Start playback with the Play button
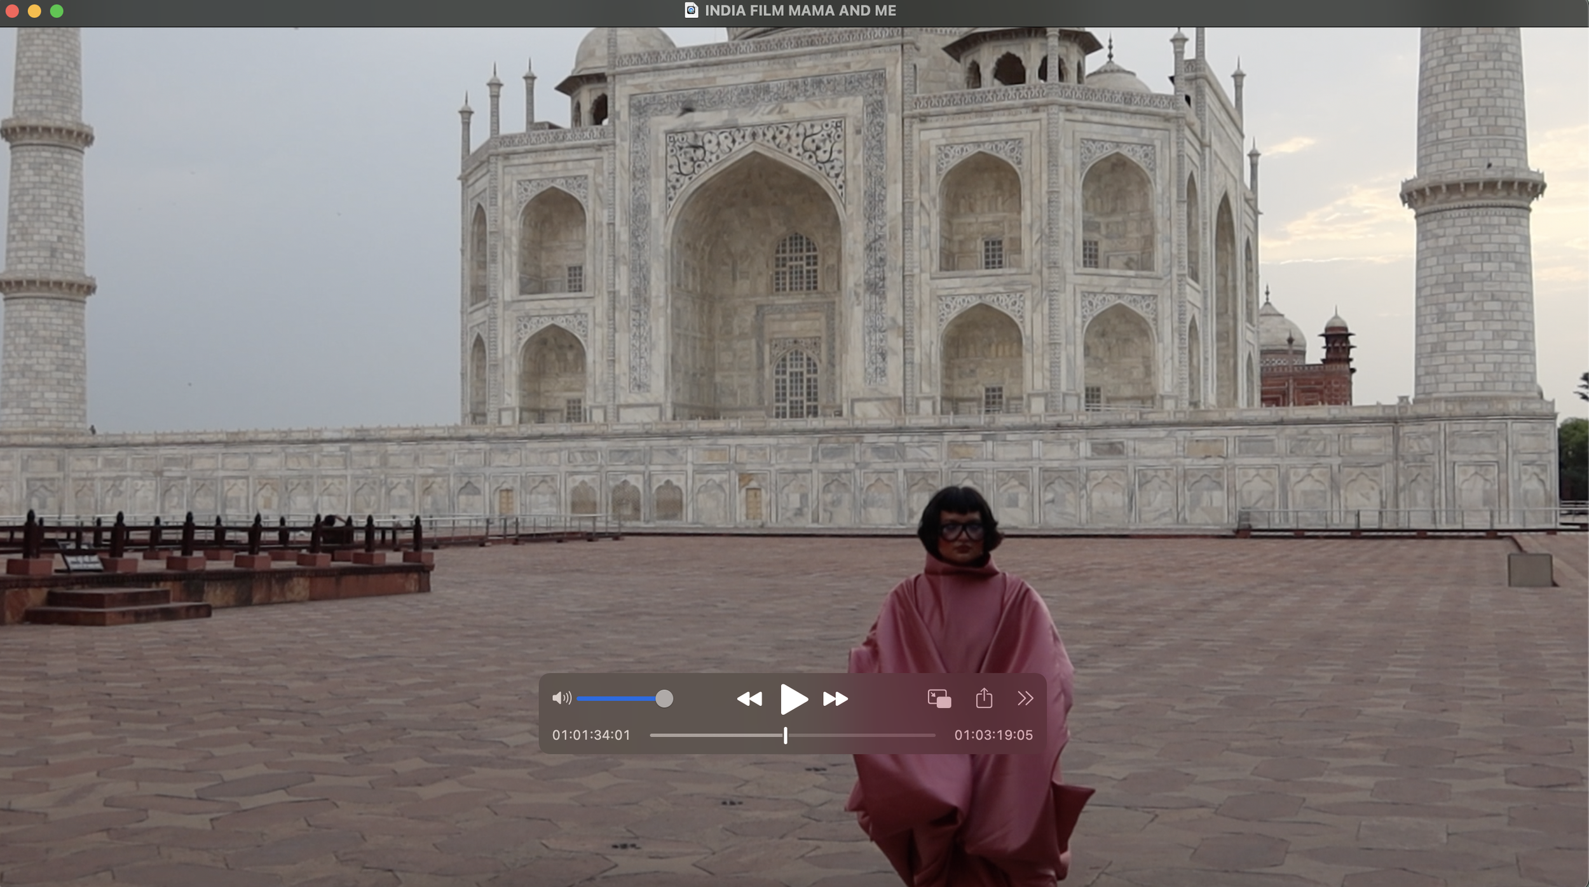The width and height of the screenshot is (1589, 887). click(793, 699)
